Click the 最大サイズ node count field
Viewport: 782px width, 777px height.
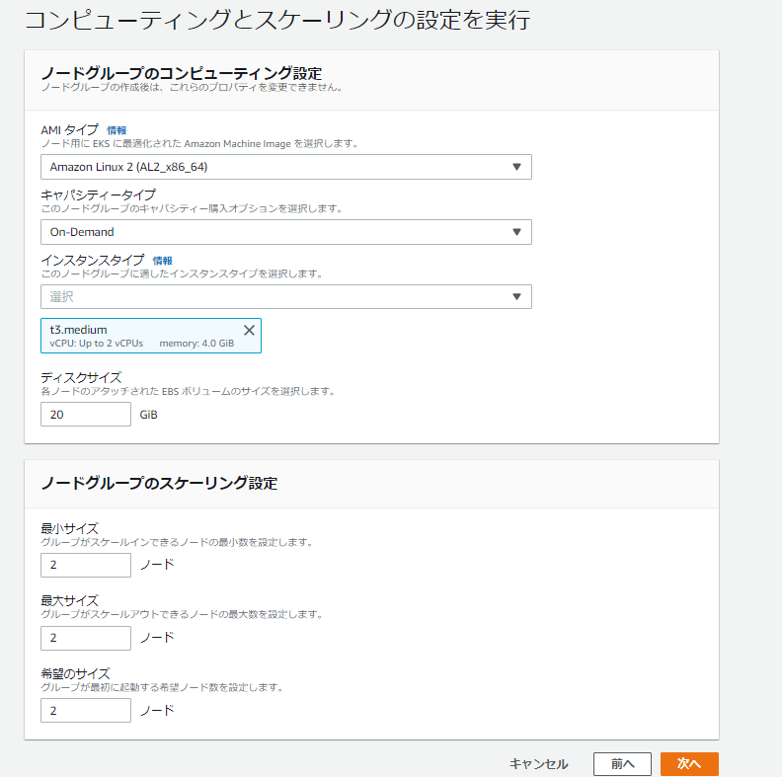pyautogui.click(x=86, y=638)
